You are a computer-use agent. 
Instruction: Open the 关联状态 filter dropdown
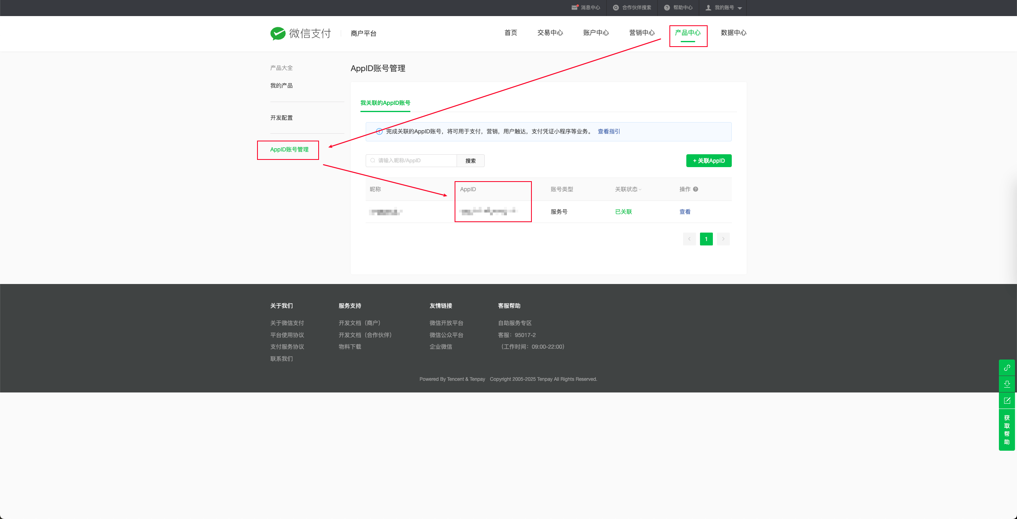point(628,189)
